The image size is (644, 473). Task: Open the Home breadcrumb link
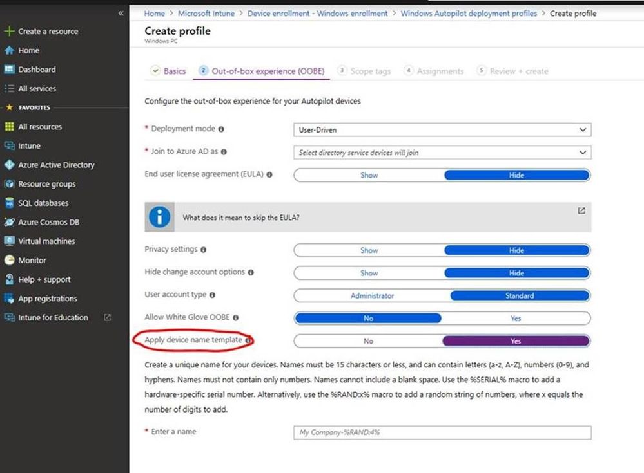point(155,13)
